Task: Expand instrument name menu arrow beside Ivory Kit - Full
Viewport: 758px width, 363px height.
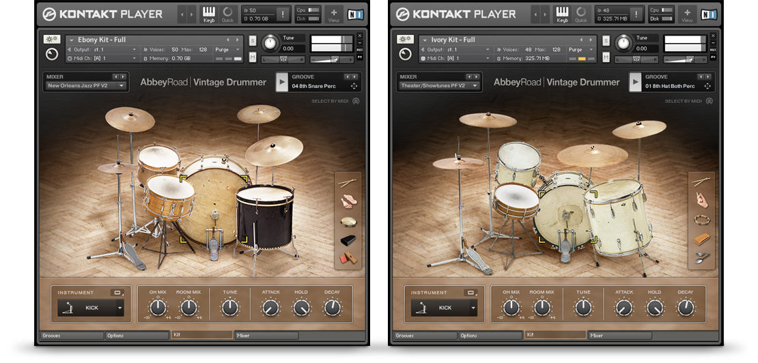Action: point(425,40)
